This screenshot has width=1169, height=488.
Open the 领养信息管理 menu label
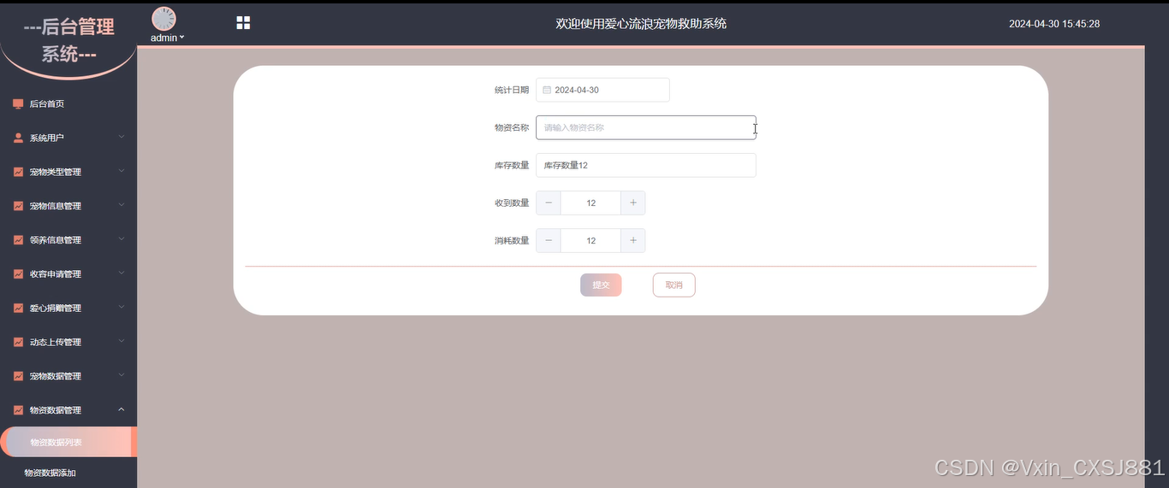point(56,240)
